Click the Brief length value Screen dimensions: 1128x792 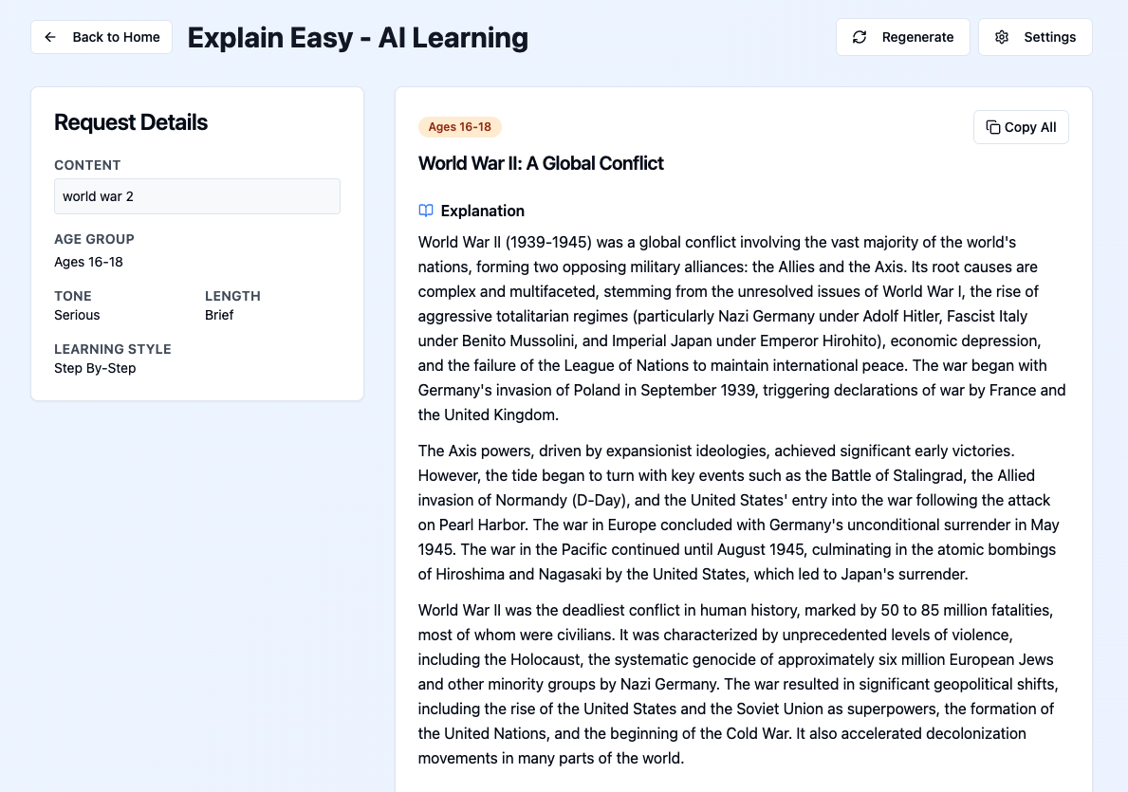(x=219, y=315)
